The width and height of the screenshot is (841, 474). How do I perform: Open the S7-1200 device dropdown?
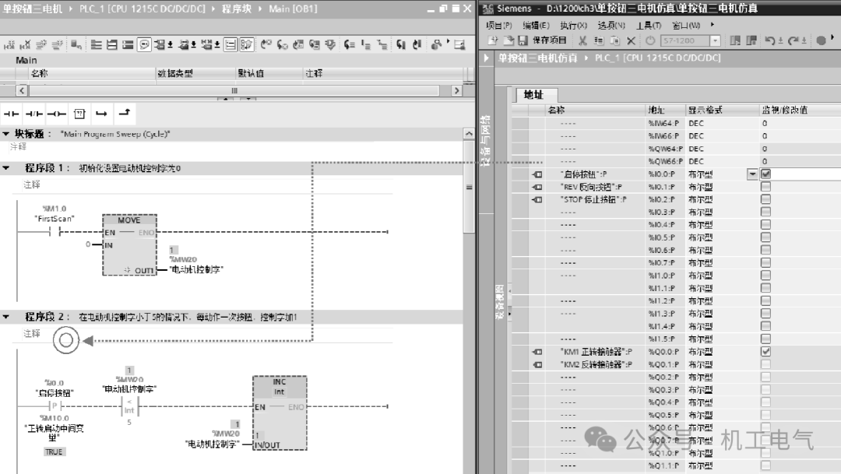click(x=714, y=40)
